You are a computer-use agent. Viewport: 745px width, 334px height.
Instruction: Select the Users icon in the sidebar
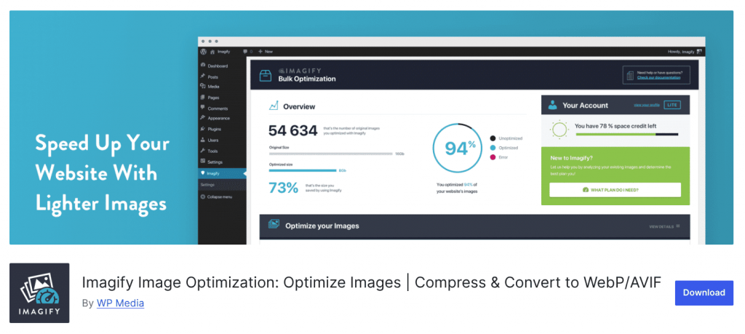tap(203, 140)
